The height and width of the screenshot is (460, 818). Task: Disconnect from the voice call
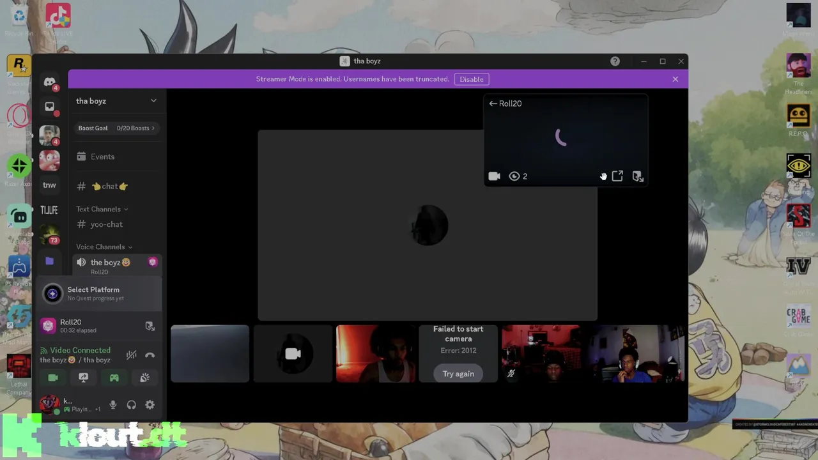click(150, 355)
